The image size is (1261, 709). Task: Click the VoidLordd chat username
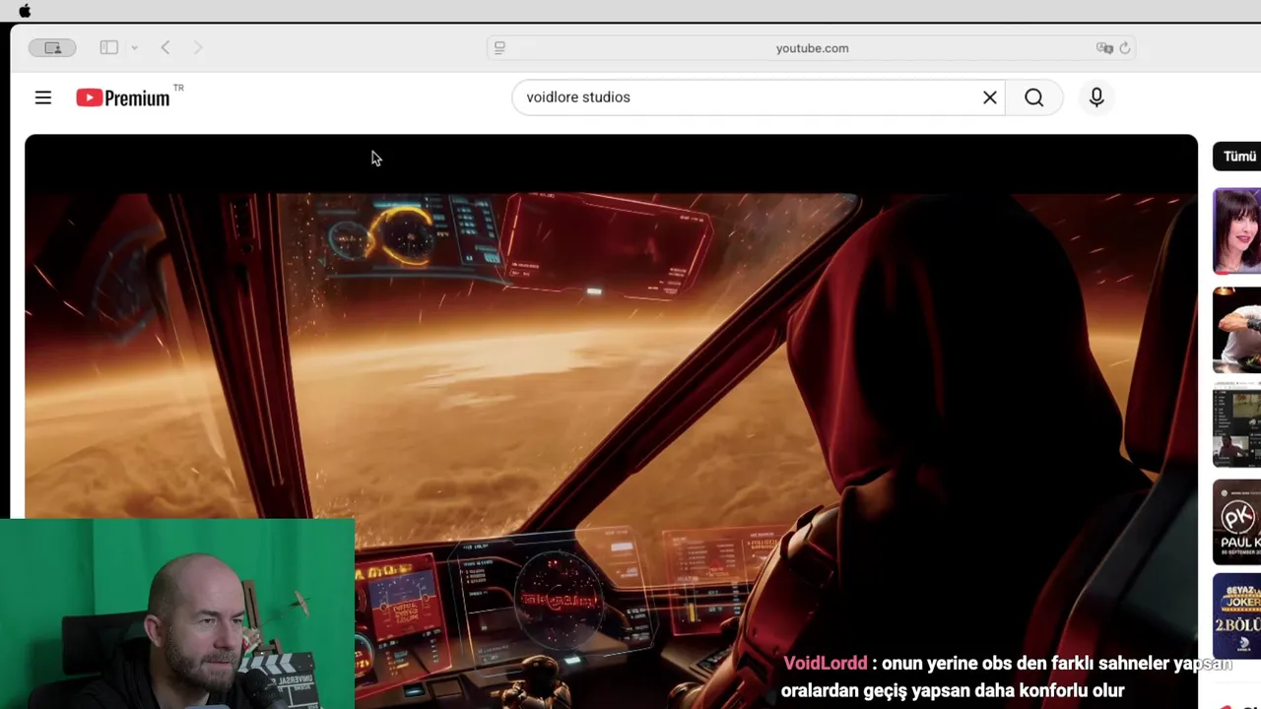(826, 663)
